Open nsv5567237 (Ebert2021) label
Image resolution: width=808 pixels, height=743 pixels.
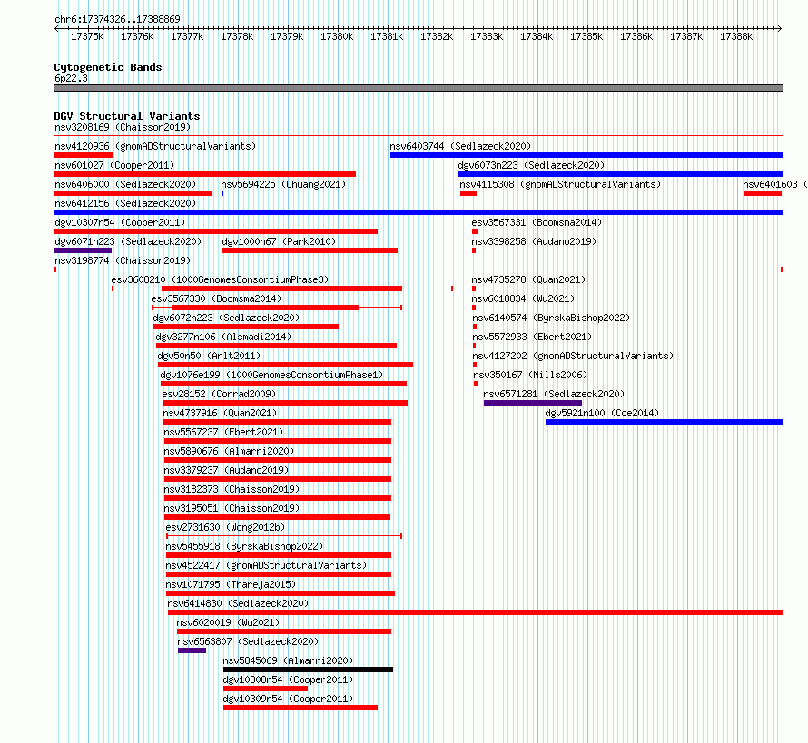[x=223, y=432]
